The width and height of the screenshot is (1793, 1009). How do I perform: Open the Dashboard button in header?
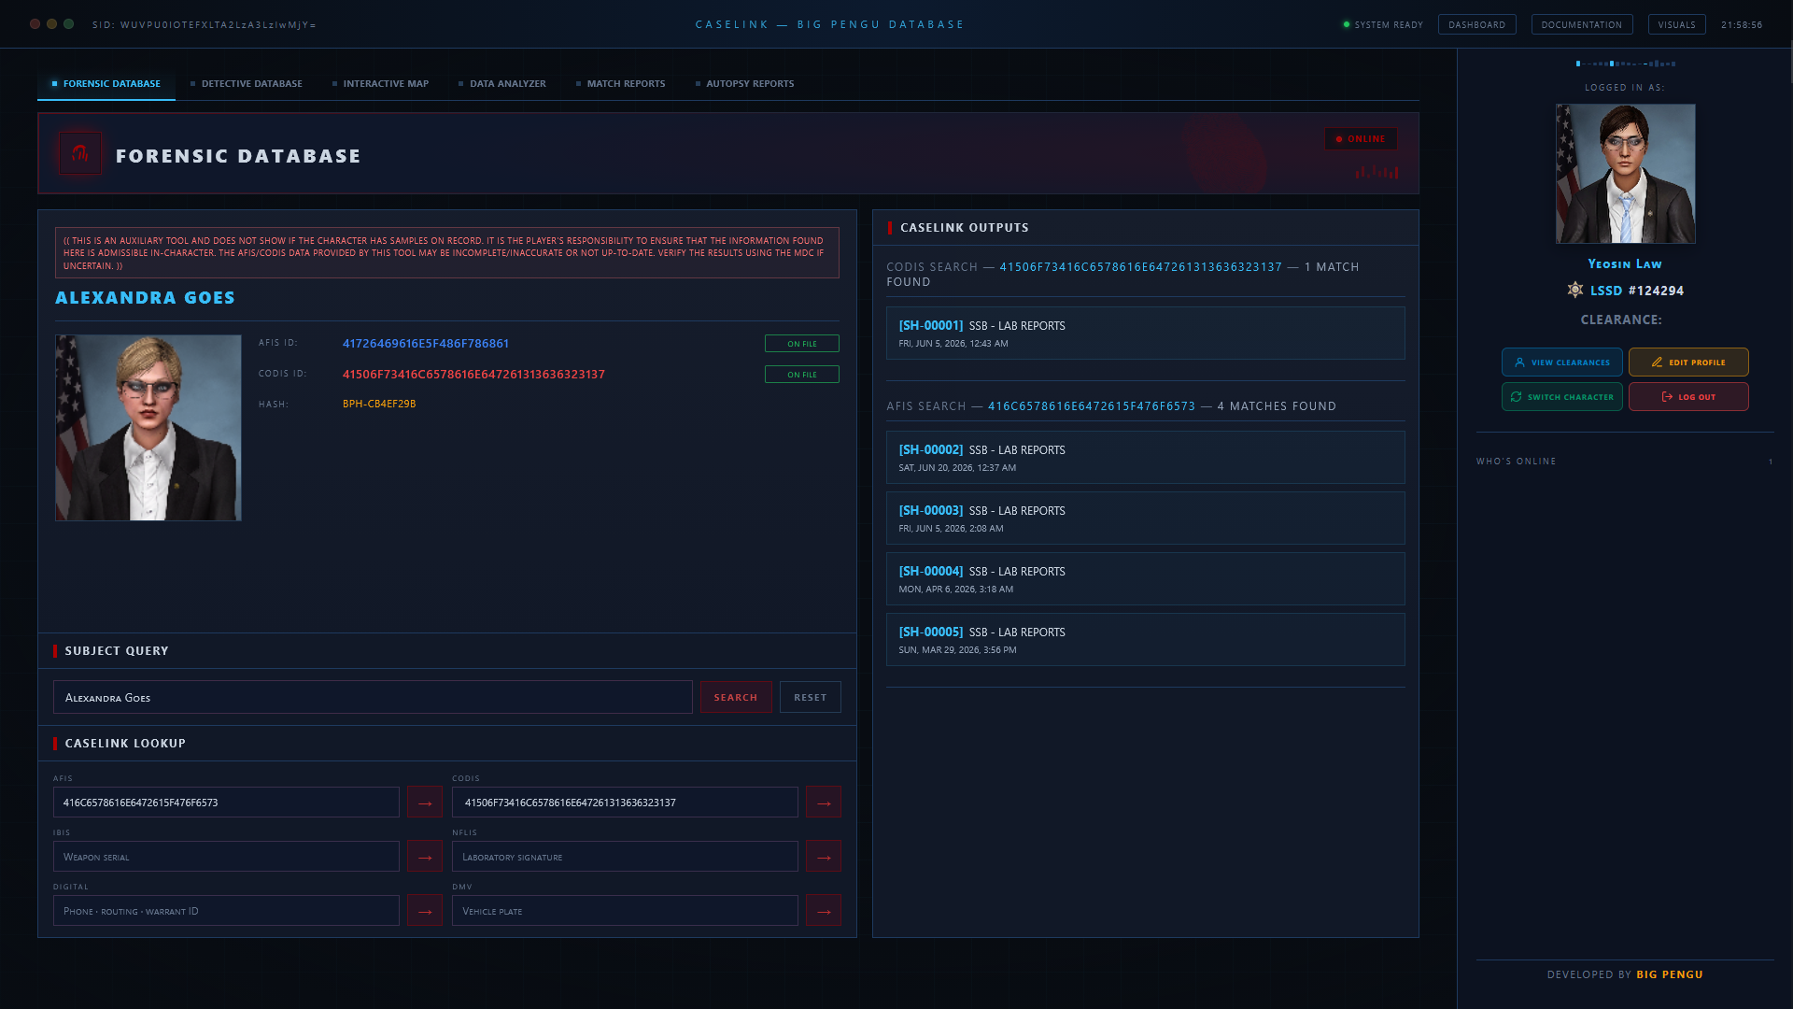[x=1477, y=25]
